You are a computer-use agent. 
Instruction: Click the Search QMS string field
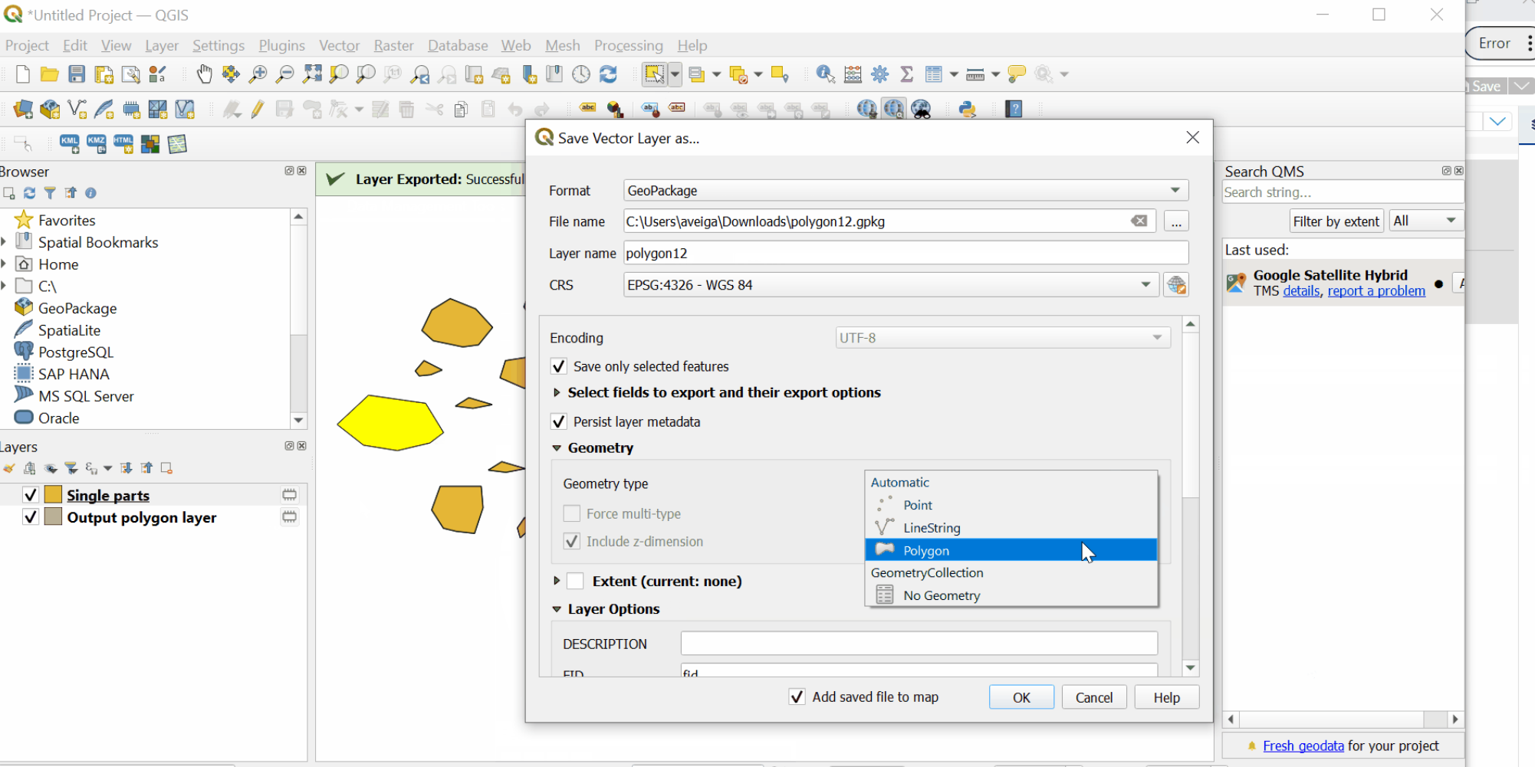1343,192
